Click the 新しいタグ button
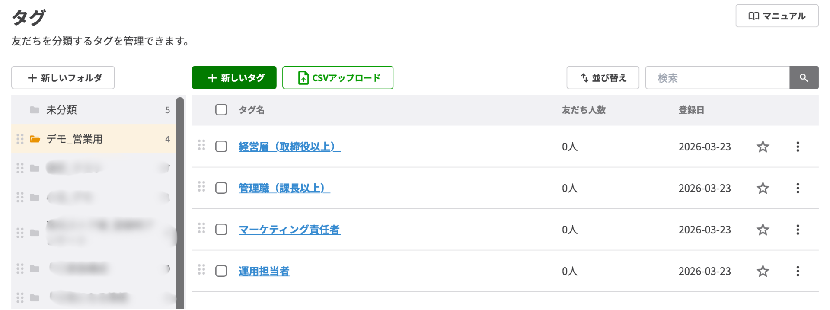Screen dimensions: 830x310 [x=234, y=78]
